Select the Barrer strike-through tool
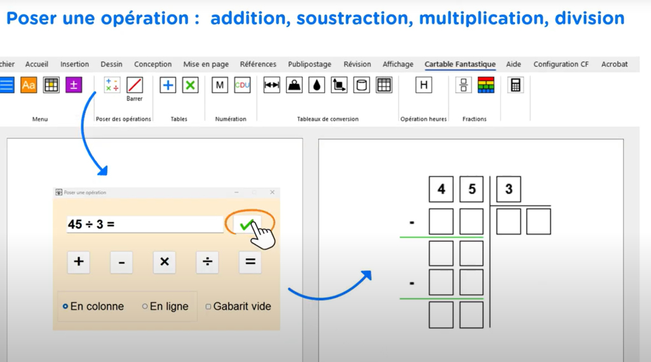Viewport: 651px width, 362px height. point(134,86)
